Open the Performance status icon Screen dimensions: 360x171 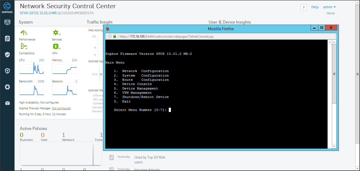[24, 33]
